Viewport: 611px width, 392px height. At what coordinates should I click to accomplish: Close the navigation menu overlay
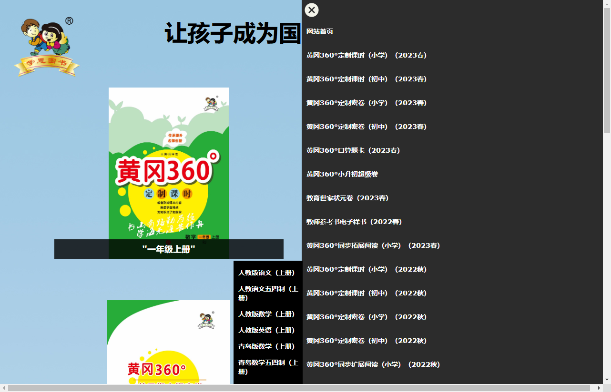[x=312, y=10]
